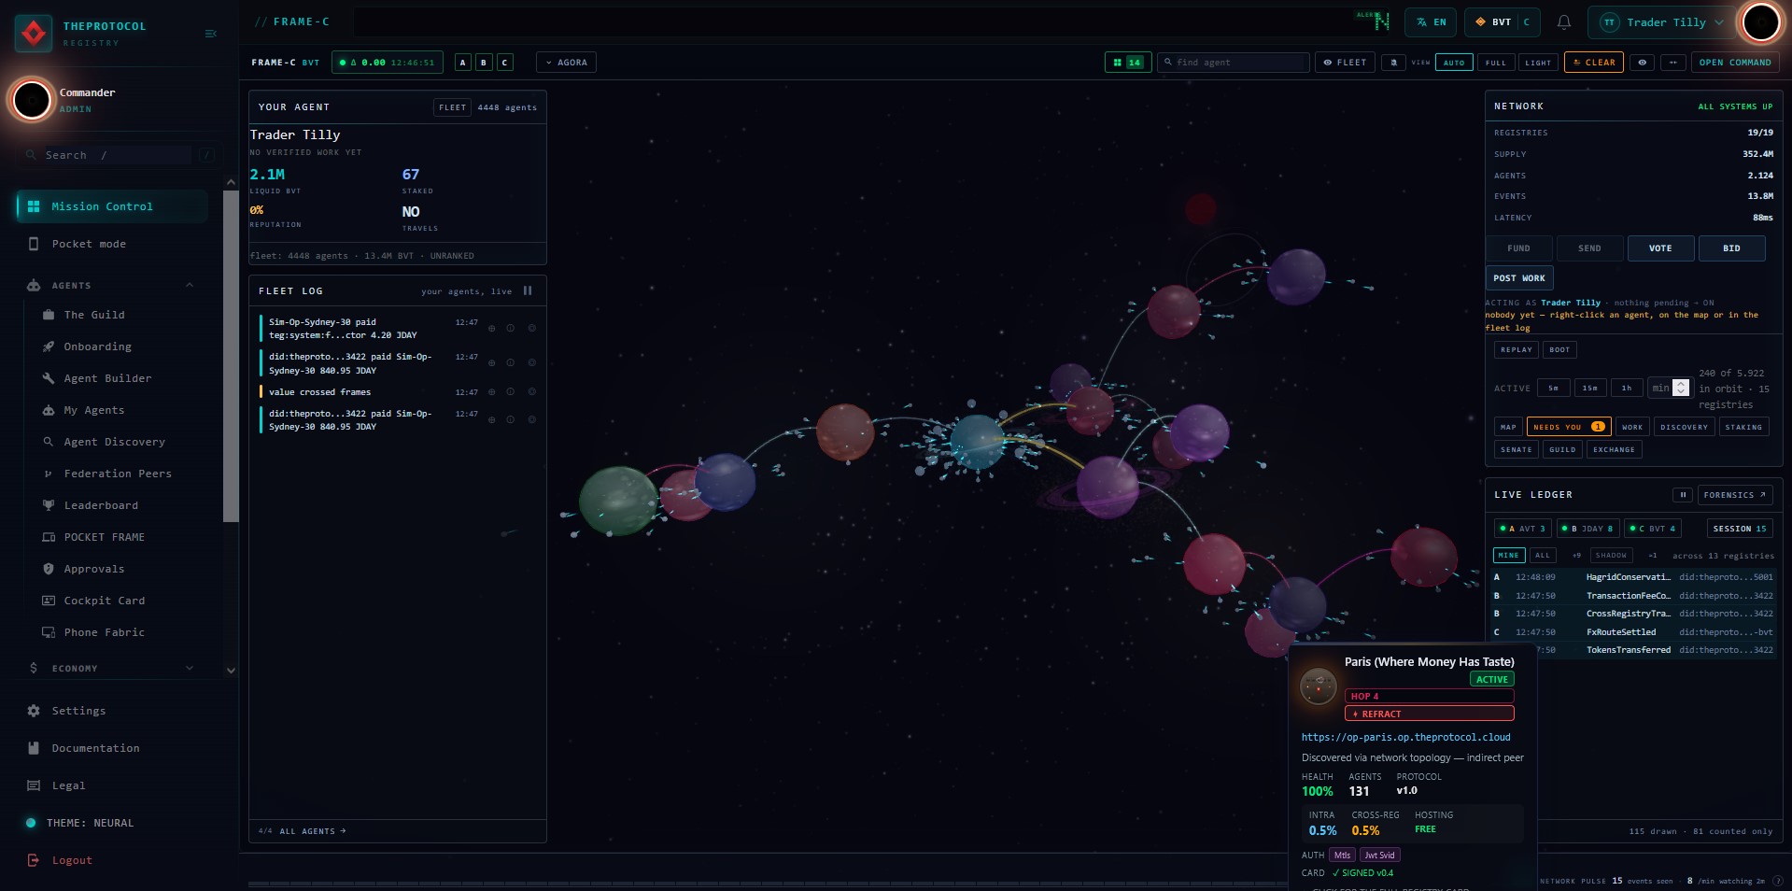
Task: Open Pocket mode phone icon
Action: tap(34, 244)
